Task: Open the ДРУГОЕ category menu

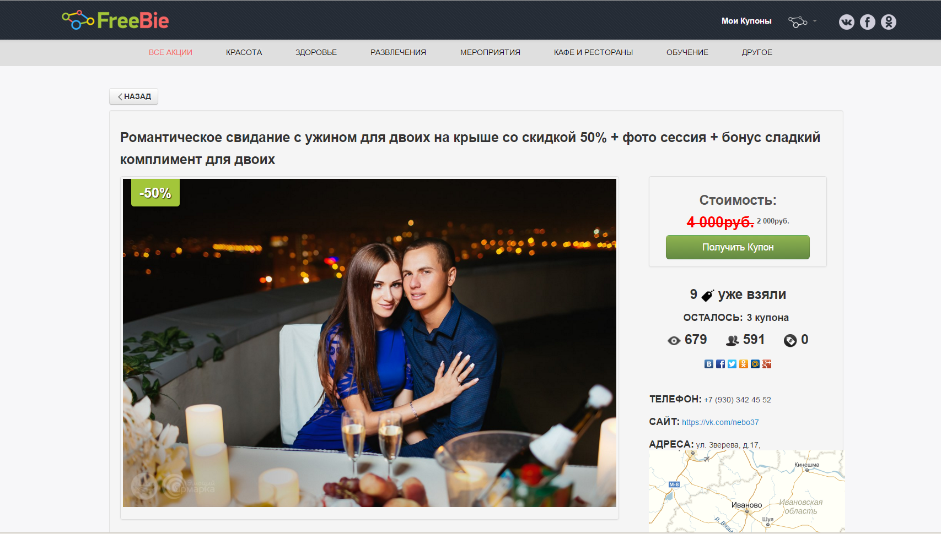Action: 757,52
